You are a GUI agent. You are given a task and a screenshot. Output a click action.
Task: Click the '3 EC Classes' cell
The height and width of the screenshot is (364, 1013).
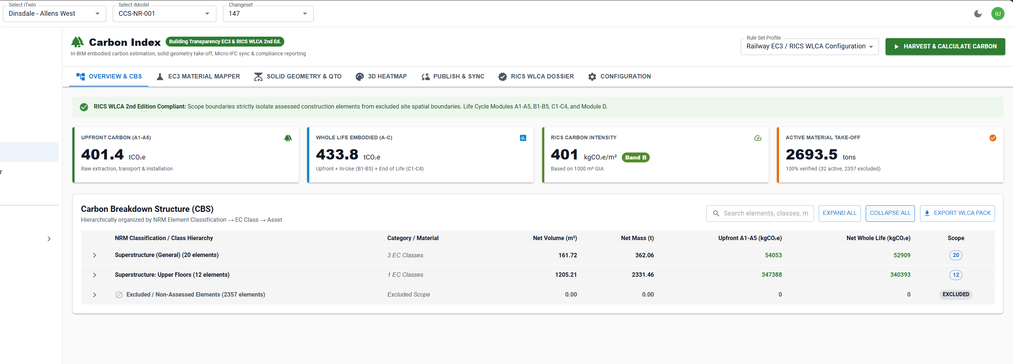click(405, 255)
